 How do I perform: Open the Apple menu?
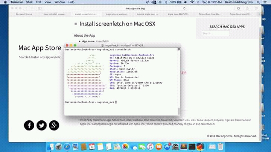click(5, 2)
